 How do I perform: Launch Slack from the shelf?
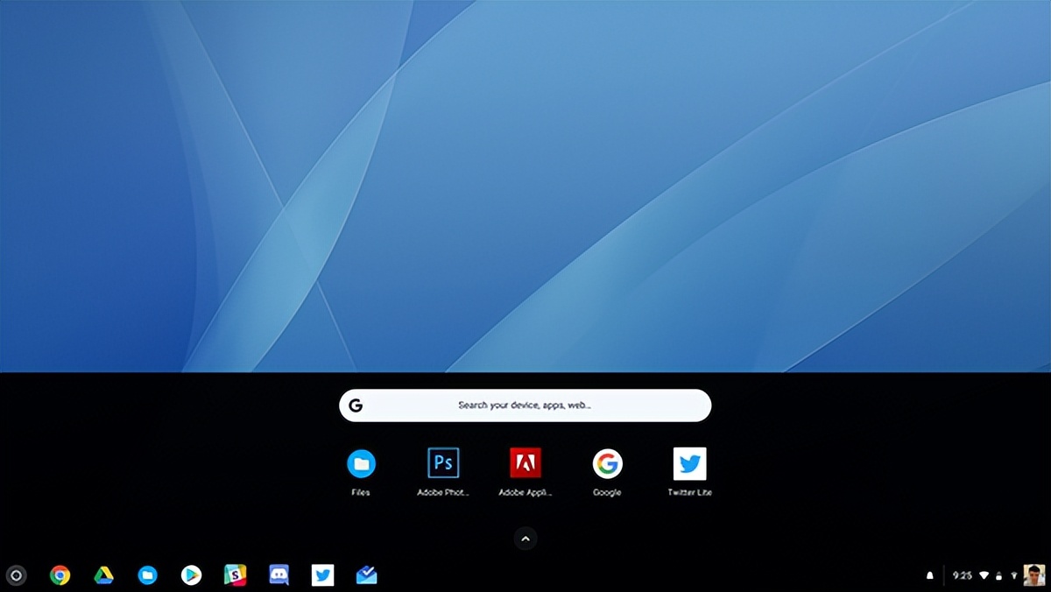click(235, 575)
